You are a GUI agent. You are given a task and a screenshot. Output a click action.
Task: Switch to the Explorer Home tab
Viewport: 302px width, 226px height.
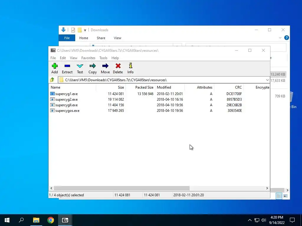point(83,38)
